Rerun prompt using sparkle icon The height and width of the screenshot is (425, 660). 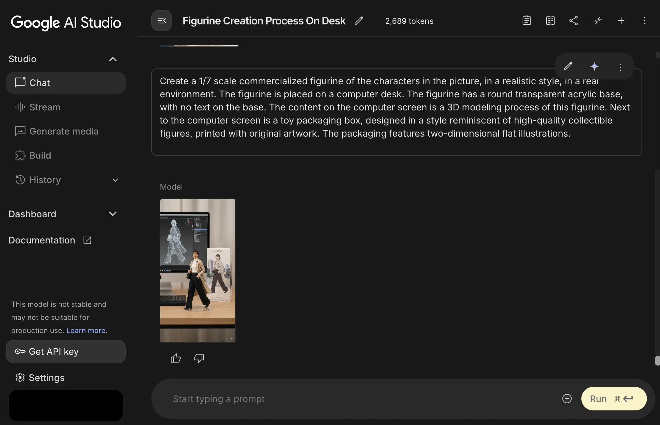click(x=594, y=66)
